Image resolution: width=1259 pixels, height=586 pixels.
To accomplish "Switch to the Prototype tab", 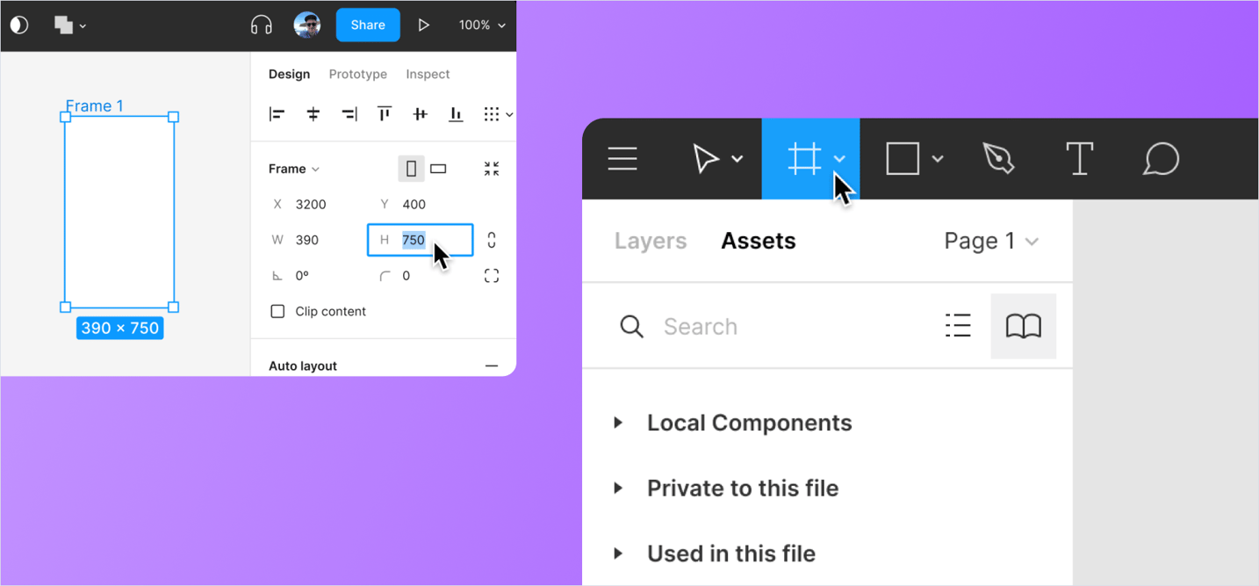I will (357, 74).
